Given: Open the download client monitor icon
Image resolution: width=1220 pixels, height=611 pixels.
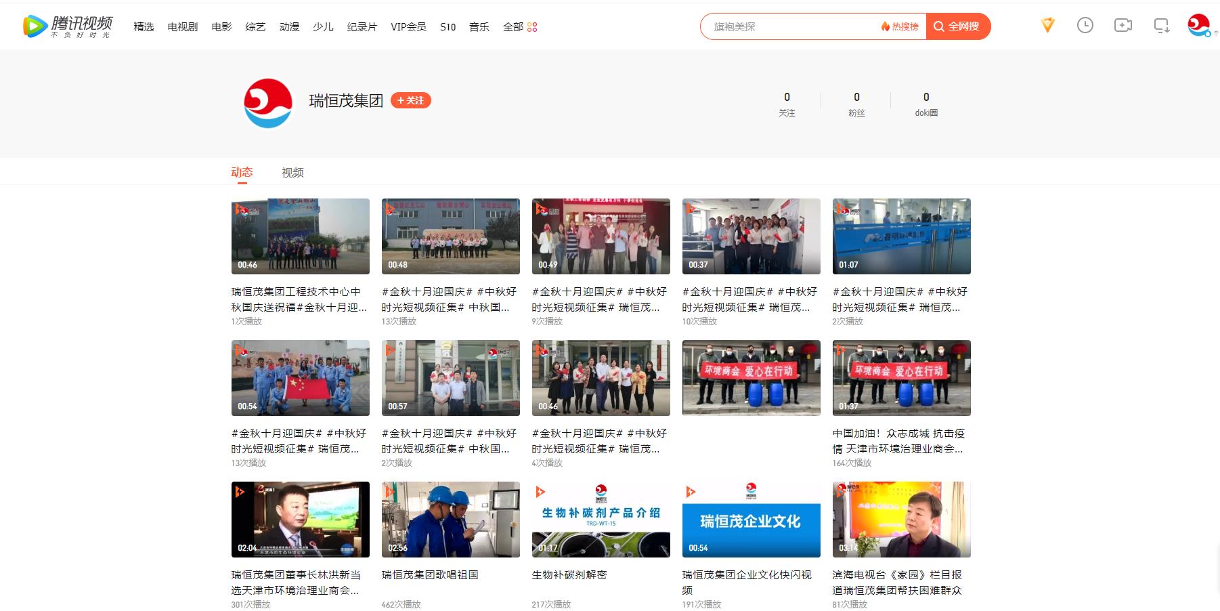Looking at the screenshot, I should pos(1162,26).
